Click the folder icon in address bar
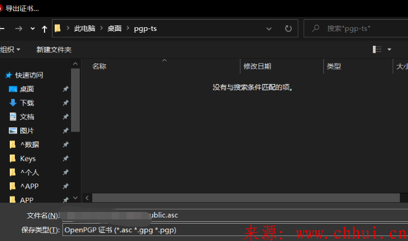The height and width of the screenshot is (241, 408). pyautogui.click(x=57, y=28)
